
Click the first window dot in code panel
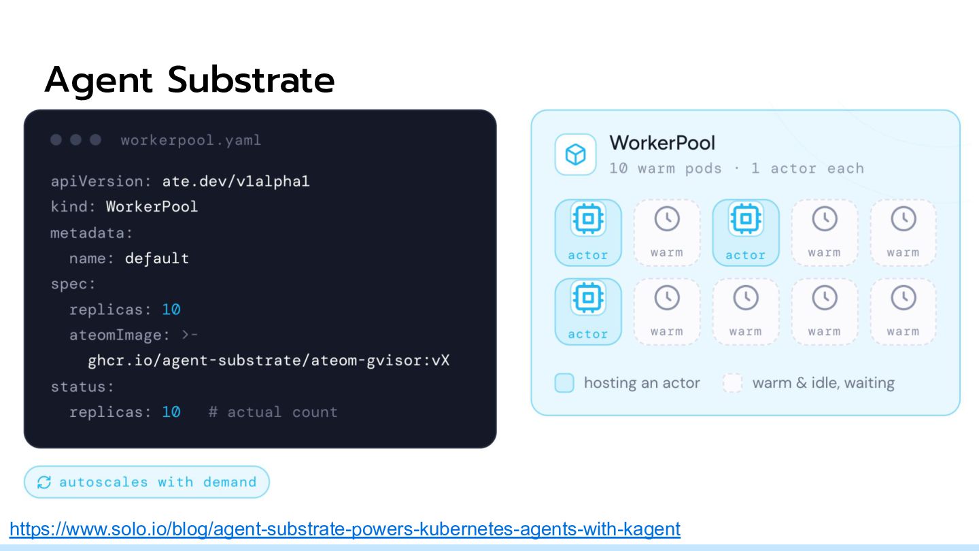[56, 140]
